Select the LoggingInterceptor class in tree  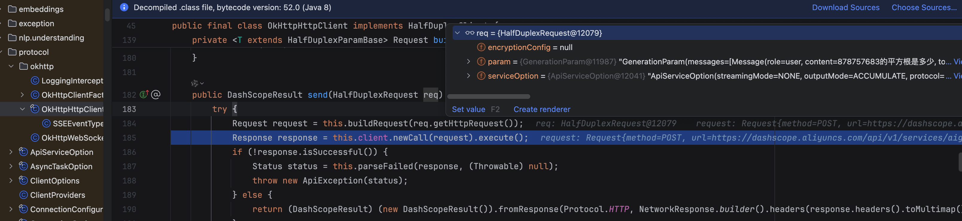click(72, 81)
